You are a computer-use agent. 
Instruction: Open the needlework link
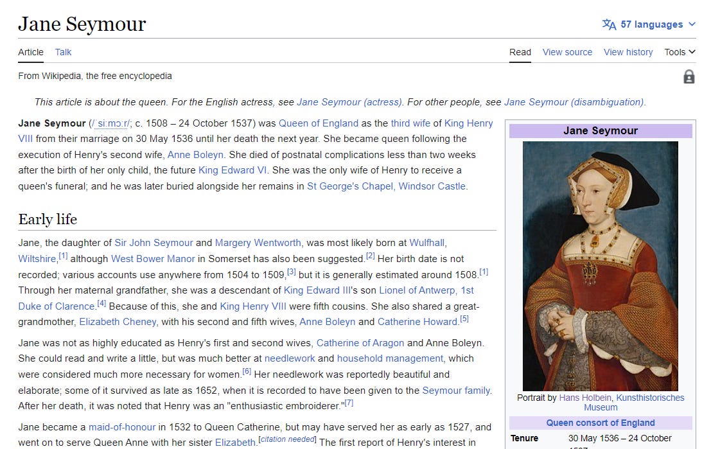pyautogui.click(x=289, y=358)
